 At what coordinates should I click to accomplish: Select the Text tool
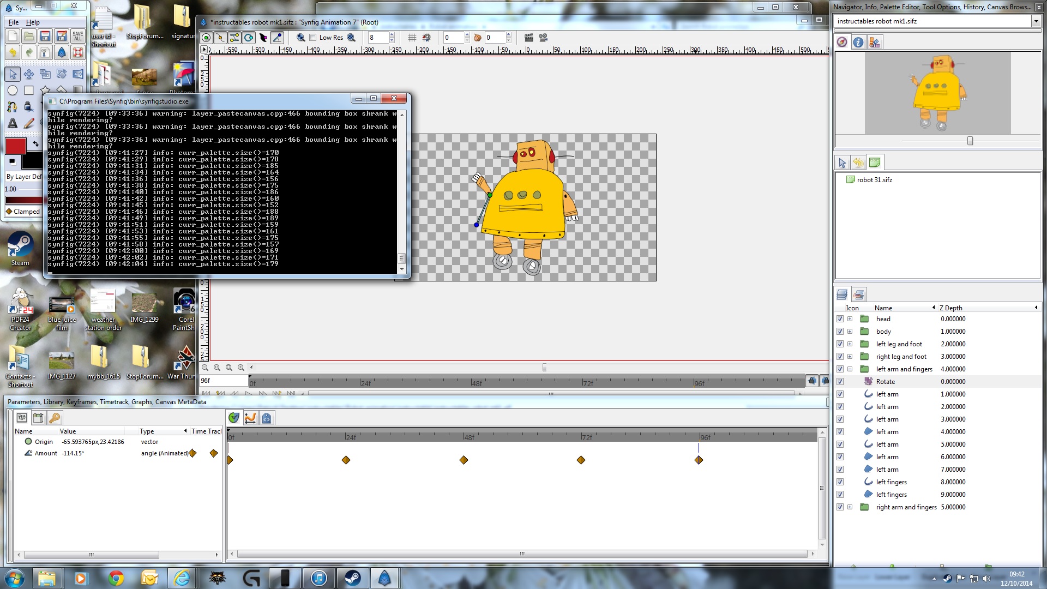click(13, 123)
